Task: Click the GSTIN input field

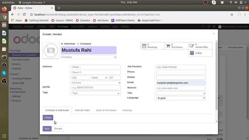Action: tap(96, 87)
